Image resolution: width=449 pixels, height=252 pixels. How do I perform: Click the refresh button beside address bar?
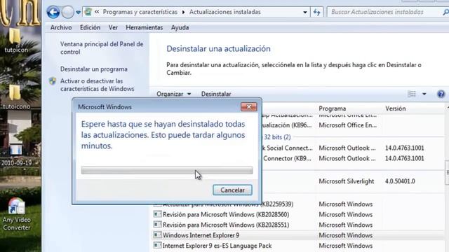[x=316, y=12]
